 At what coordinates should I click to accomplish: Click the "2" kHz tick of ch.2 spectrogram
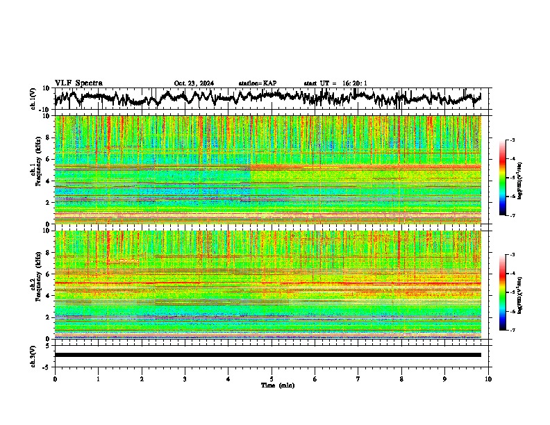[48, 317]
